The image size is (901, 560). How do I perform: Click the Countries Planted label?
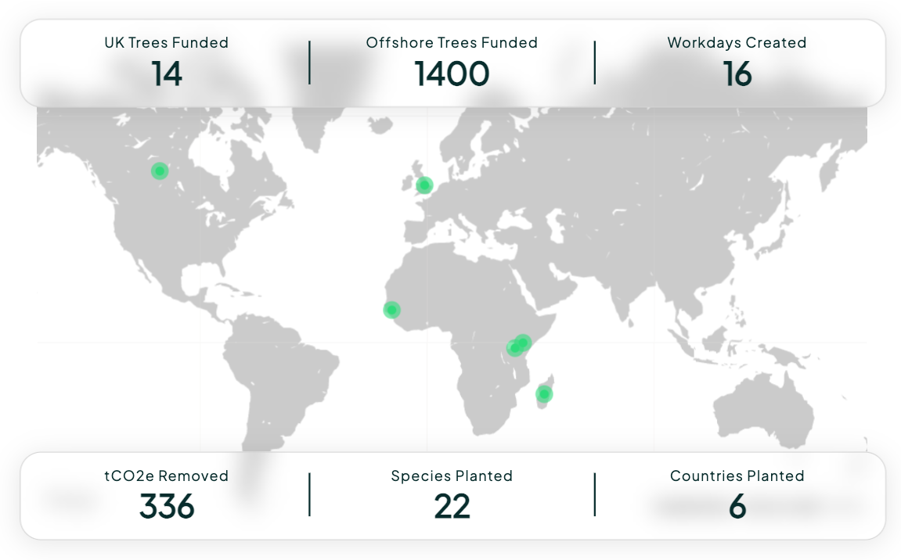[x=737, y=476]
